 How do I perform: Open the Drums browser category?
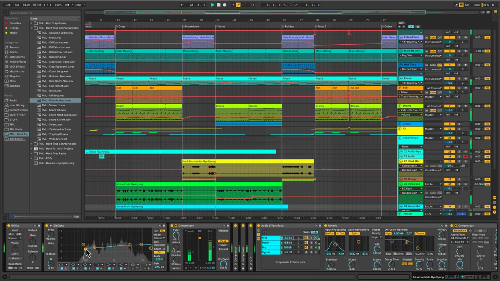coord(13,52)
